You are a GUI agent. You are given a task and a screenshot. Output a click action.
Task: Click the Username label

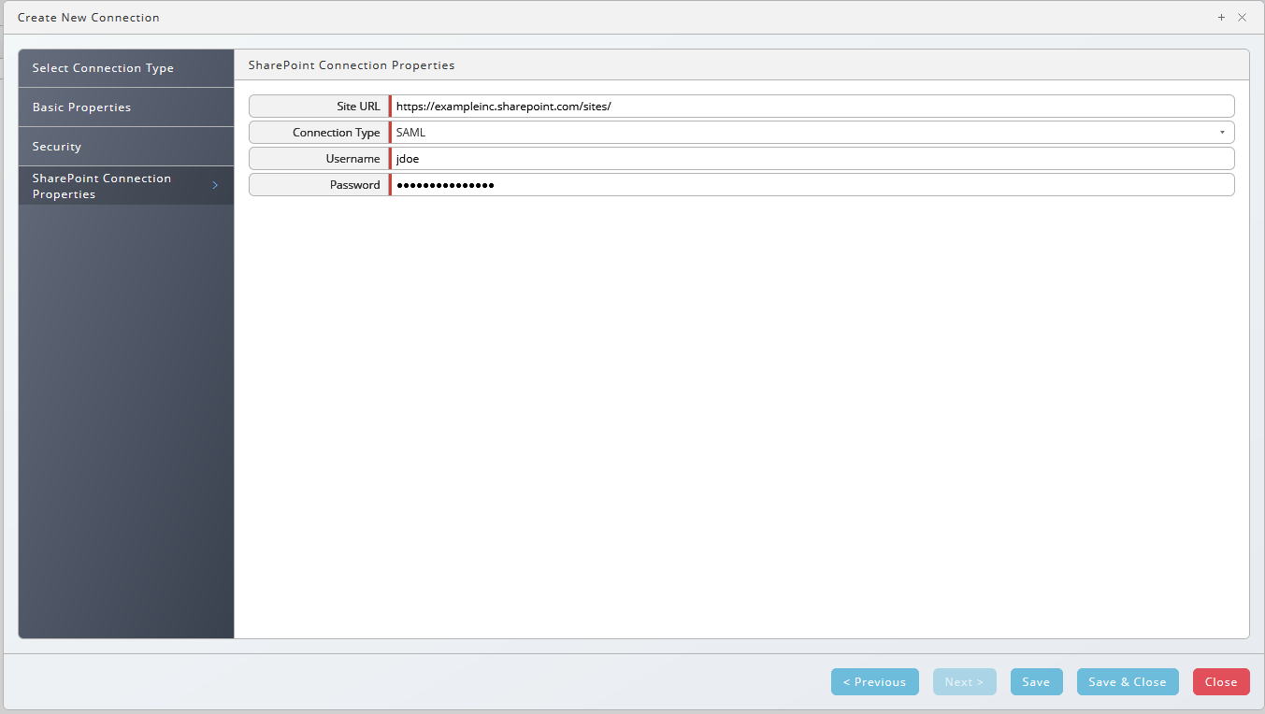[353, 159]
